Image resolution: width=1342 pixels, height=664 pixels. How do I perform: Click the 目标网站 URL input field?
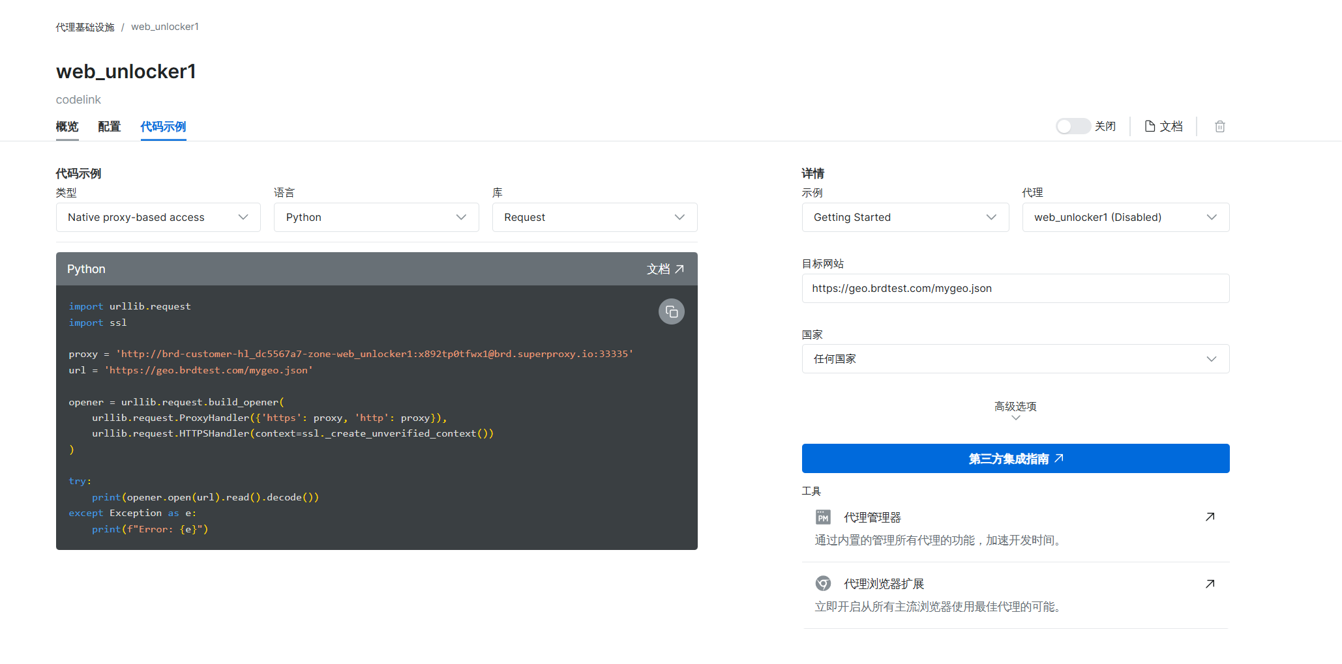tap(1015, 288)
